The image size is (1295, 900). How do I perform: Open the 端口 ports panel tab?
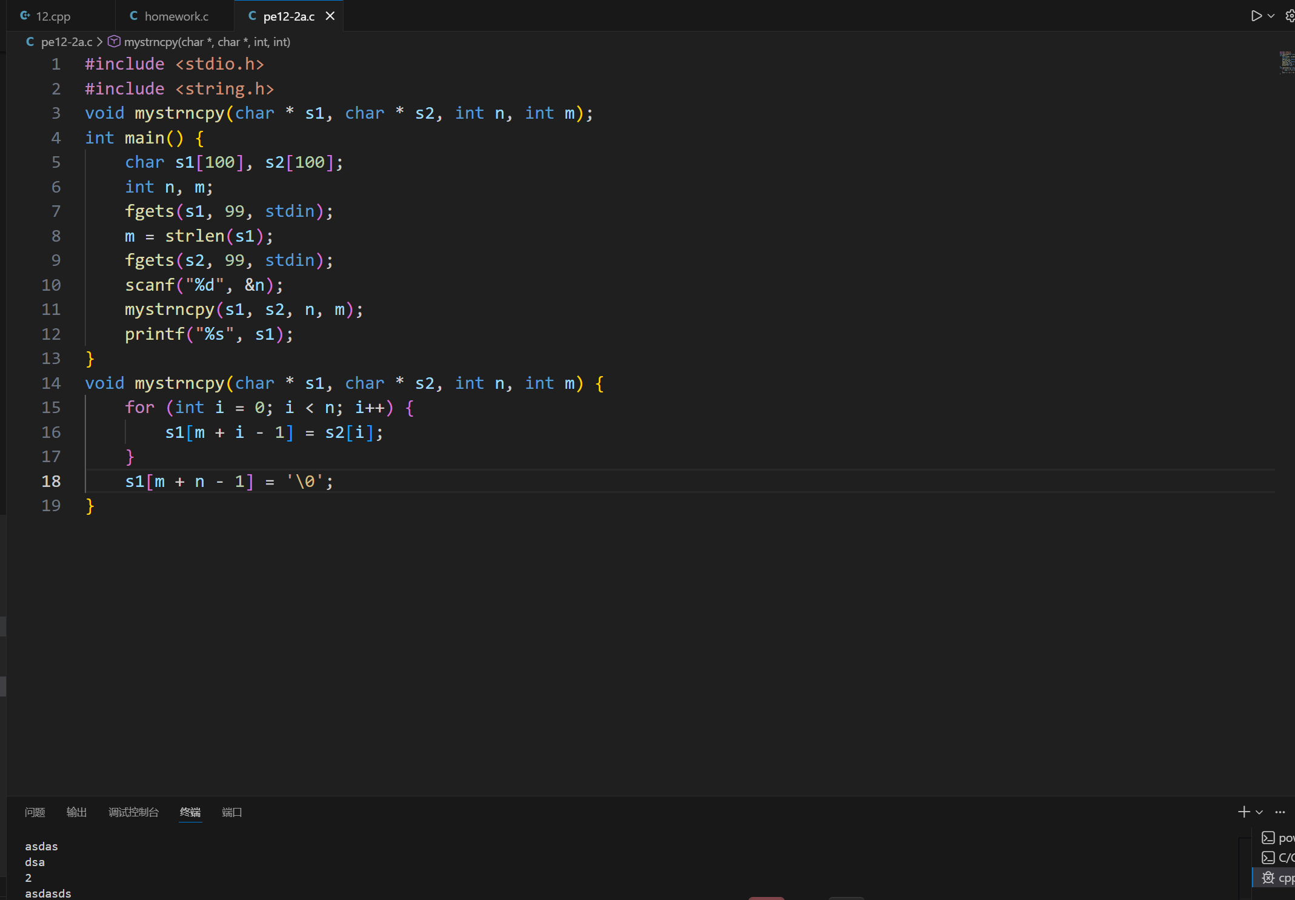click(x=231, y=812)
